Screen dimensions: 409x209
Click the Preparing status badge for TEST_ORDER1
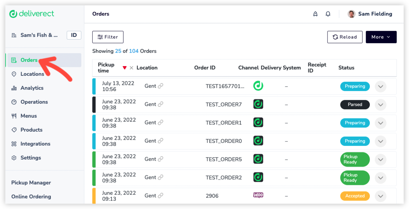[355, 123]
